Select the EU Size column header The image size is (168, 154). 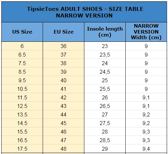pyautogui.click(x=64, y=32)
